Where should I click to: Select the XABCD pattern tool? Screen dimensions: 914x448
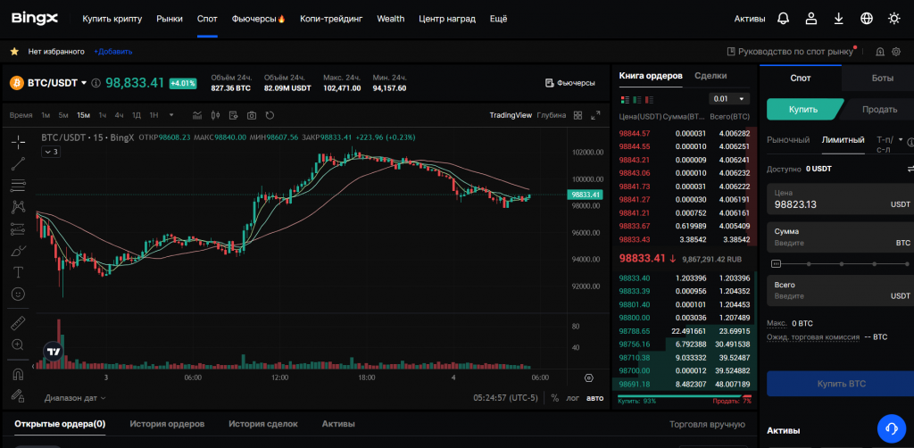[18, 206]
